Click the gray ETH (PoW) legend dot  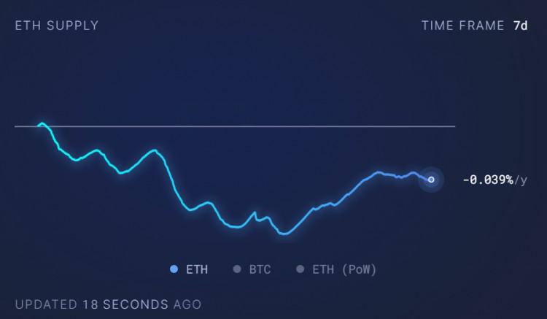click(300, 269)
